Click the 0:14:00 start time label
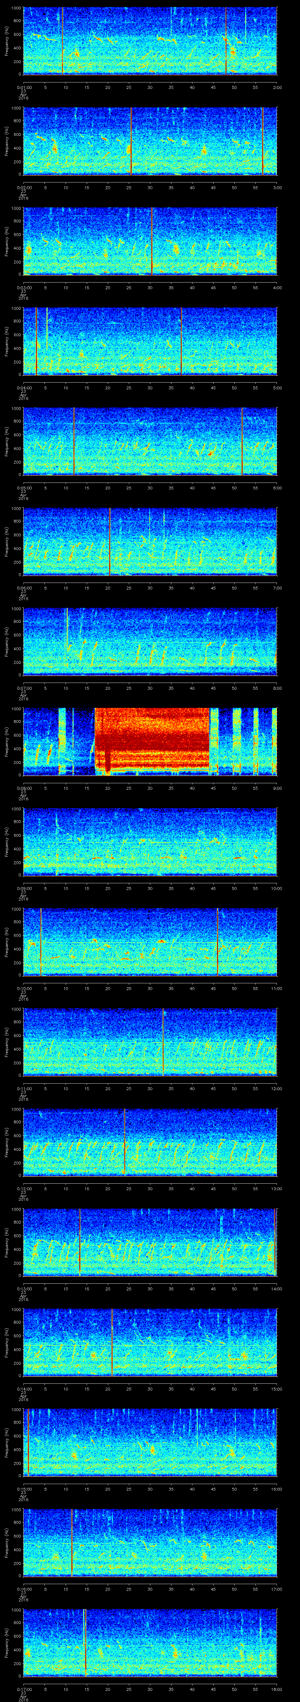 click(x=24, y=1389)
